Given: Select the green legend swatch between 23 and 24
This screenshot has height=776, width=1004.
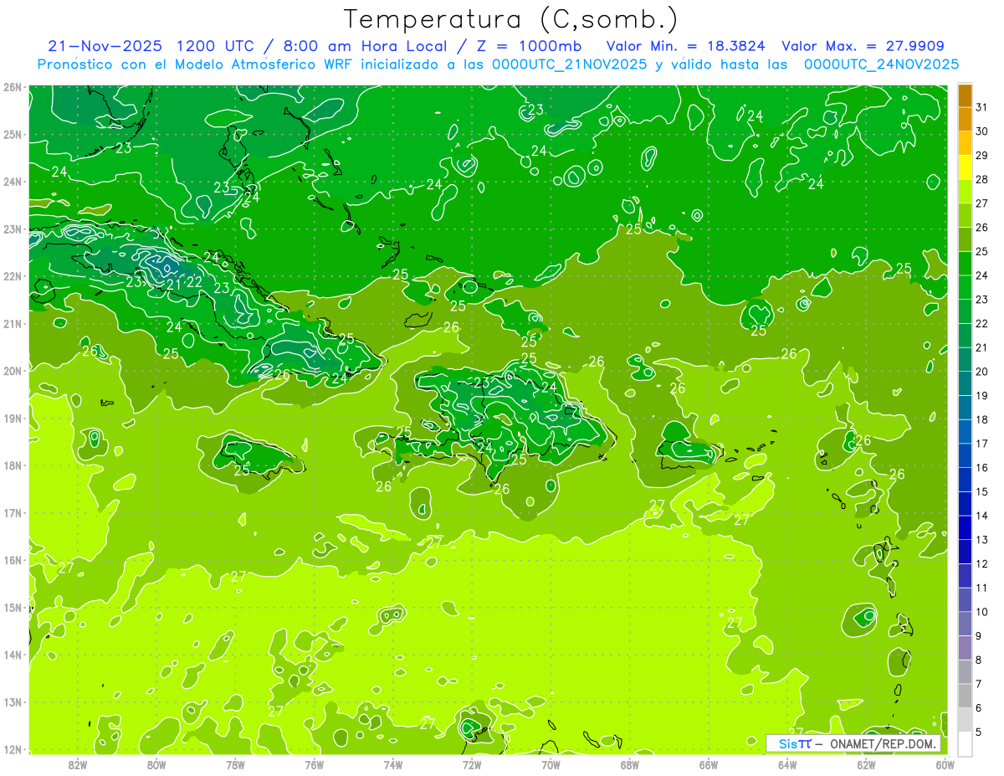Looking at the screenshot, I should [965, 288].
